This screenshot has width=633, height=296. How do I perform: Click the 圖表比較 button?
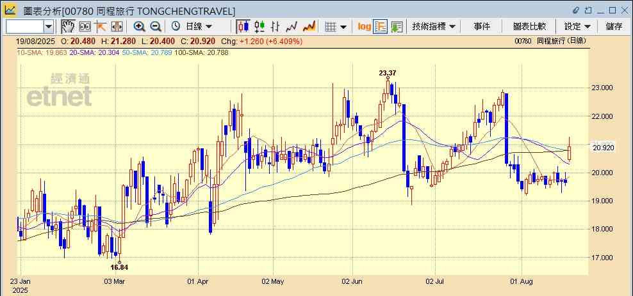pos(529,27)
